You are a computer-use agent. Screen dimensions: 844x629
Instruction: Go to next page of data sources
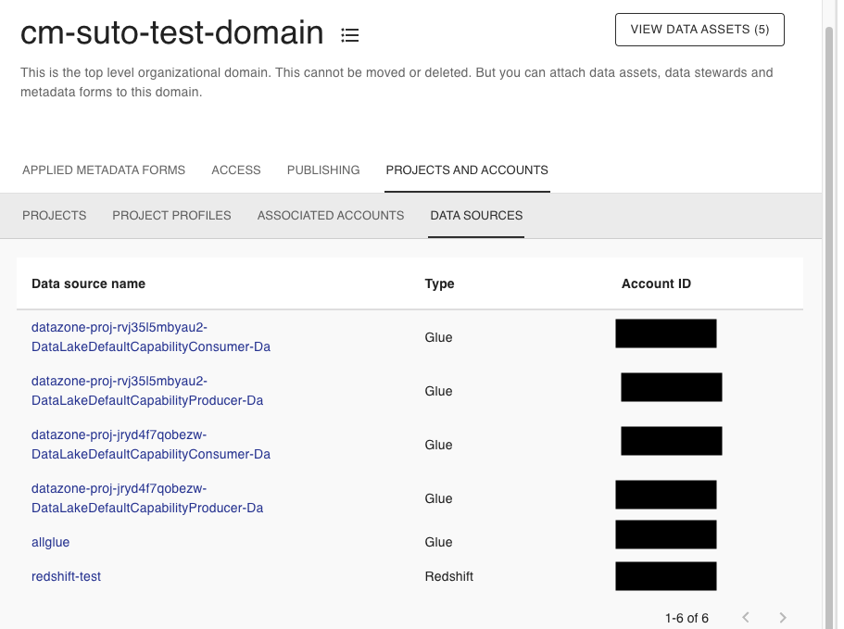click(783, 617)
